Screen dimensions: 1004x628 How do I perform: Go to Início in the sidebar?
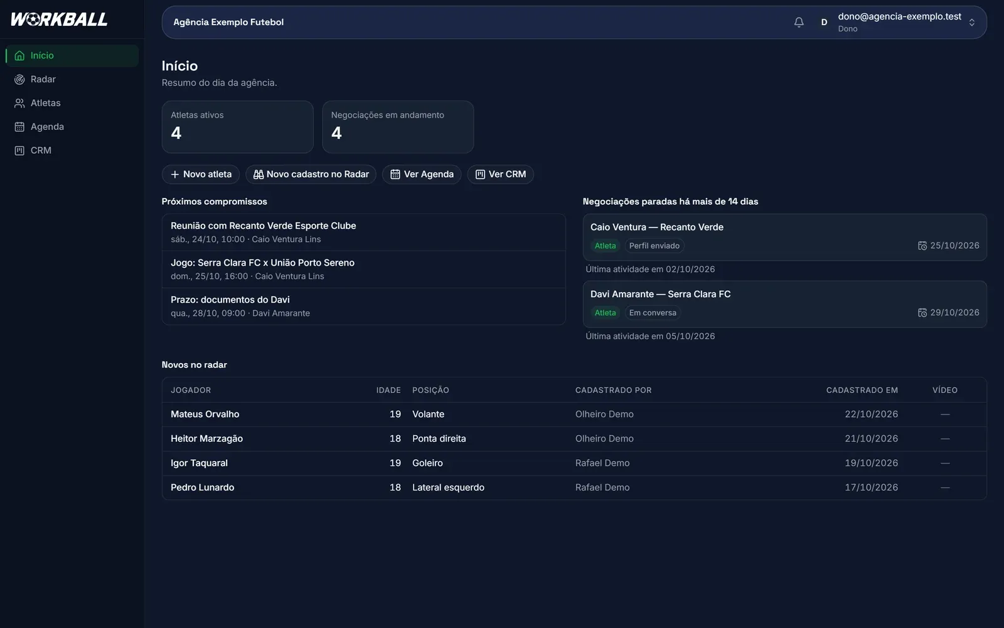[x=72, y=55]
